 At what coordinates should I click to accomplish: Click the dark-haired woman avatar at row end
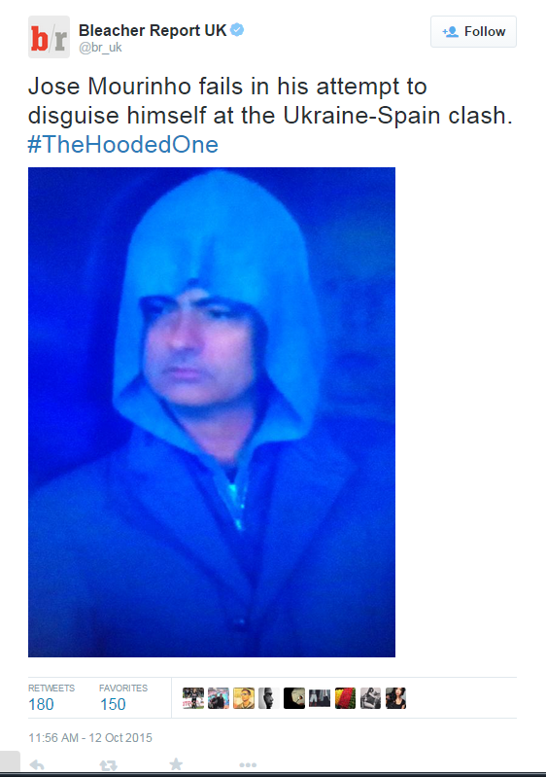tap(396, 698)
